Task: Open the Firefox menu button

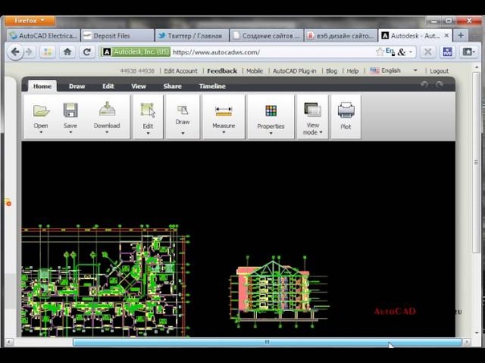Action: click(30, 21)
